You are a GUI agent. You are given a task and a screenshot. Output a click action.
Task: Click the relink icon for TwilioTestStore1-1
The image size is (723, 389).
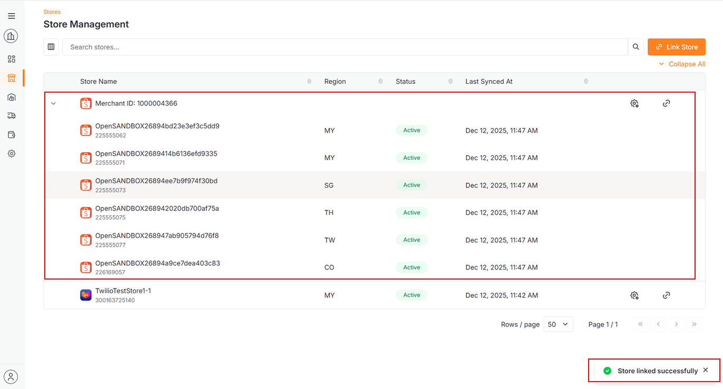point(666,295)
